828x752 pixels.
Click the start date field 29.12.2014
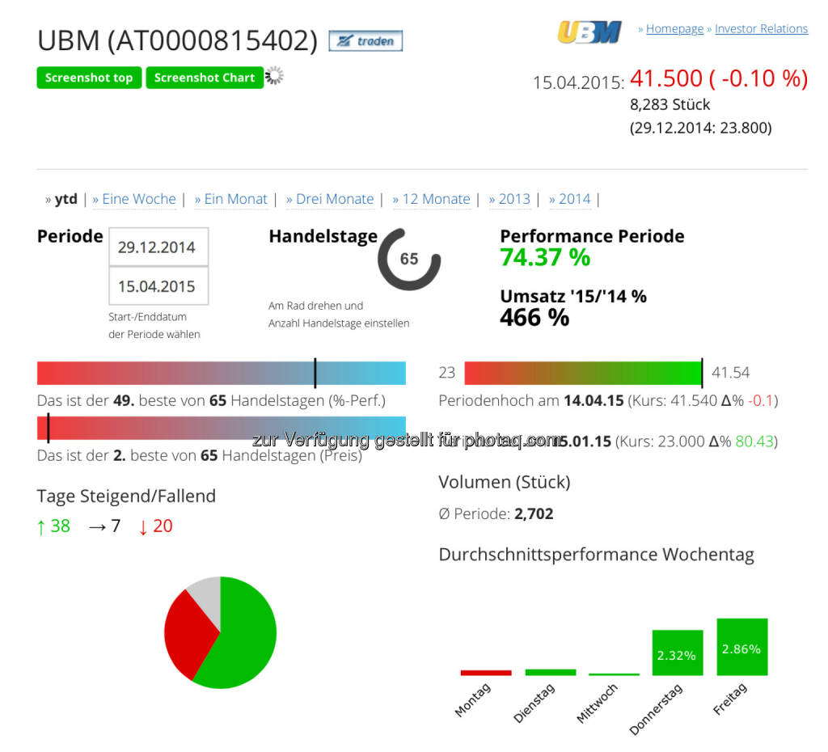tap(158, 247)
